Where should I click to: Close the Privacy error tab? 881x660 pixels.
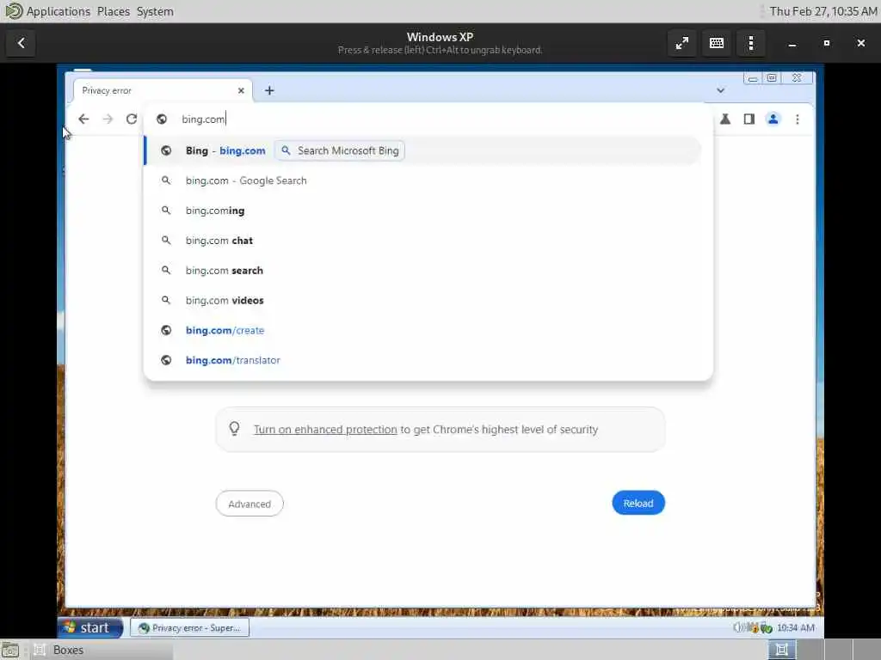click(x=241, y=90)
